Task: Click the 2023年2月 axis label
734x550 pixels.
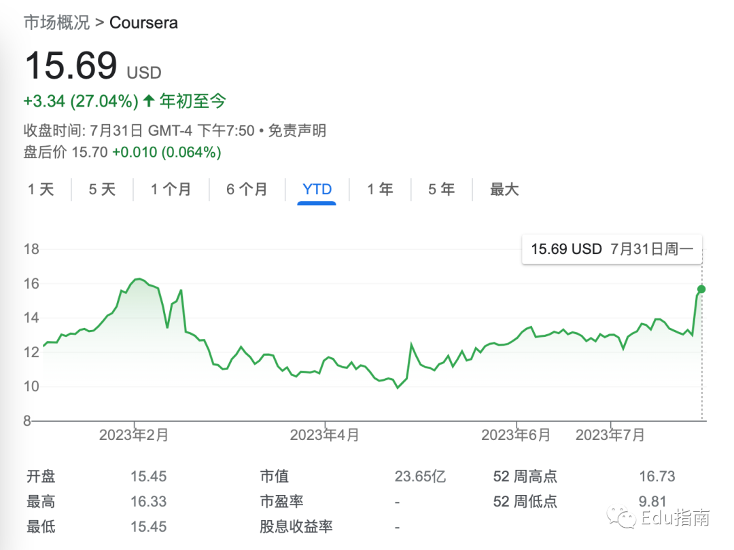Action: (133, 435)
